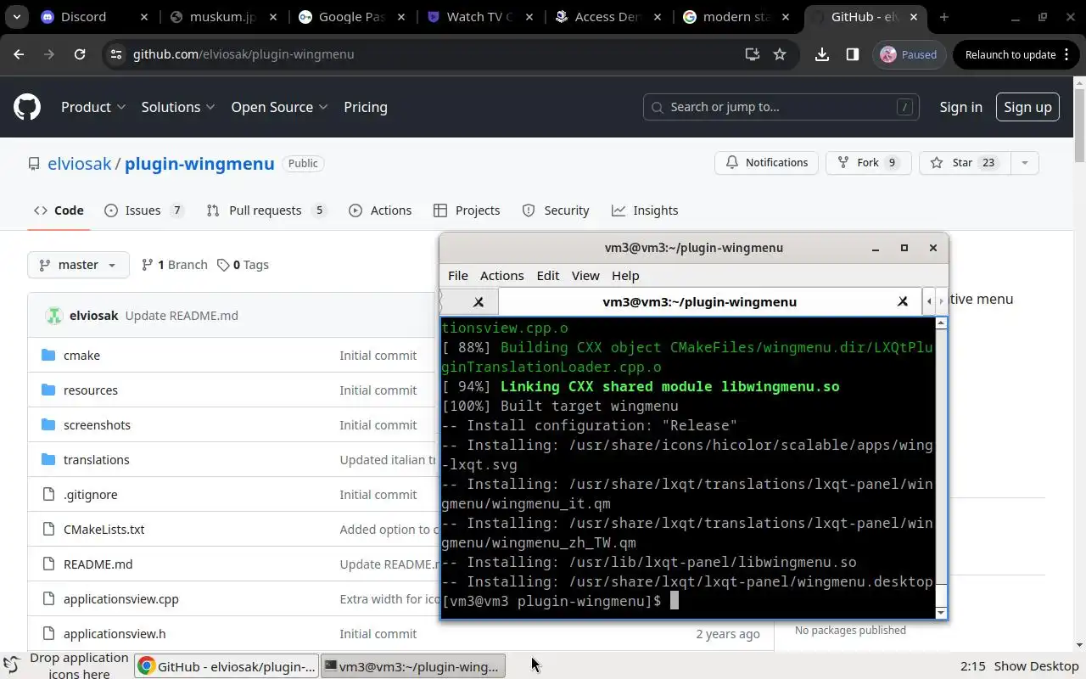Open the screenshots folder

click(x=97, y=425)
